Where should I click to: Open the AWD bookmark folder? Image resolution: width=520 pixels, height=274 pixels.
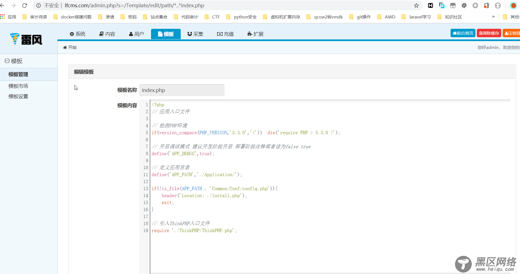386,17
